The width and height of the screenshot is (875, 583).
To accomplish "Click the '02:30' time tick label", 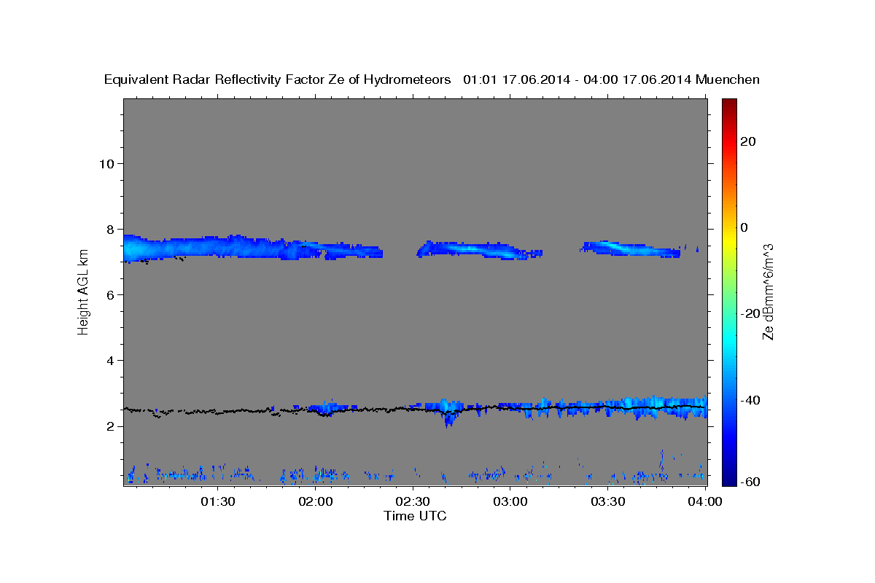I will tap(413, 501).
